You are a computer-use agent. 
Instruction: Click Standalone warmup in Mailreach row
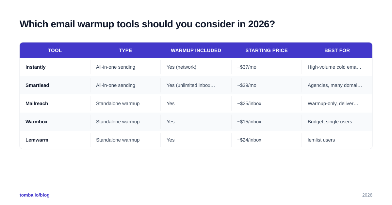118,103
